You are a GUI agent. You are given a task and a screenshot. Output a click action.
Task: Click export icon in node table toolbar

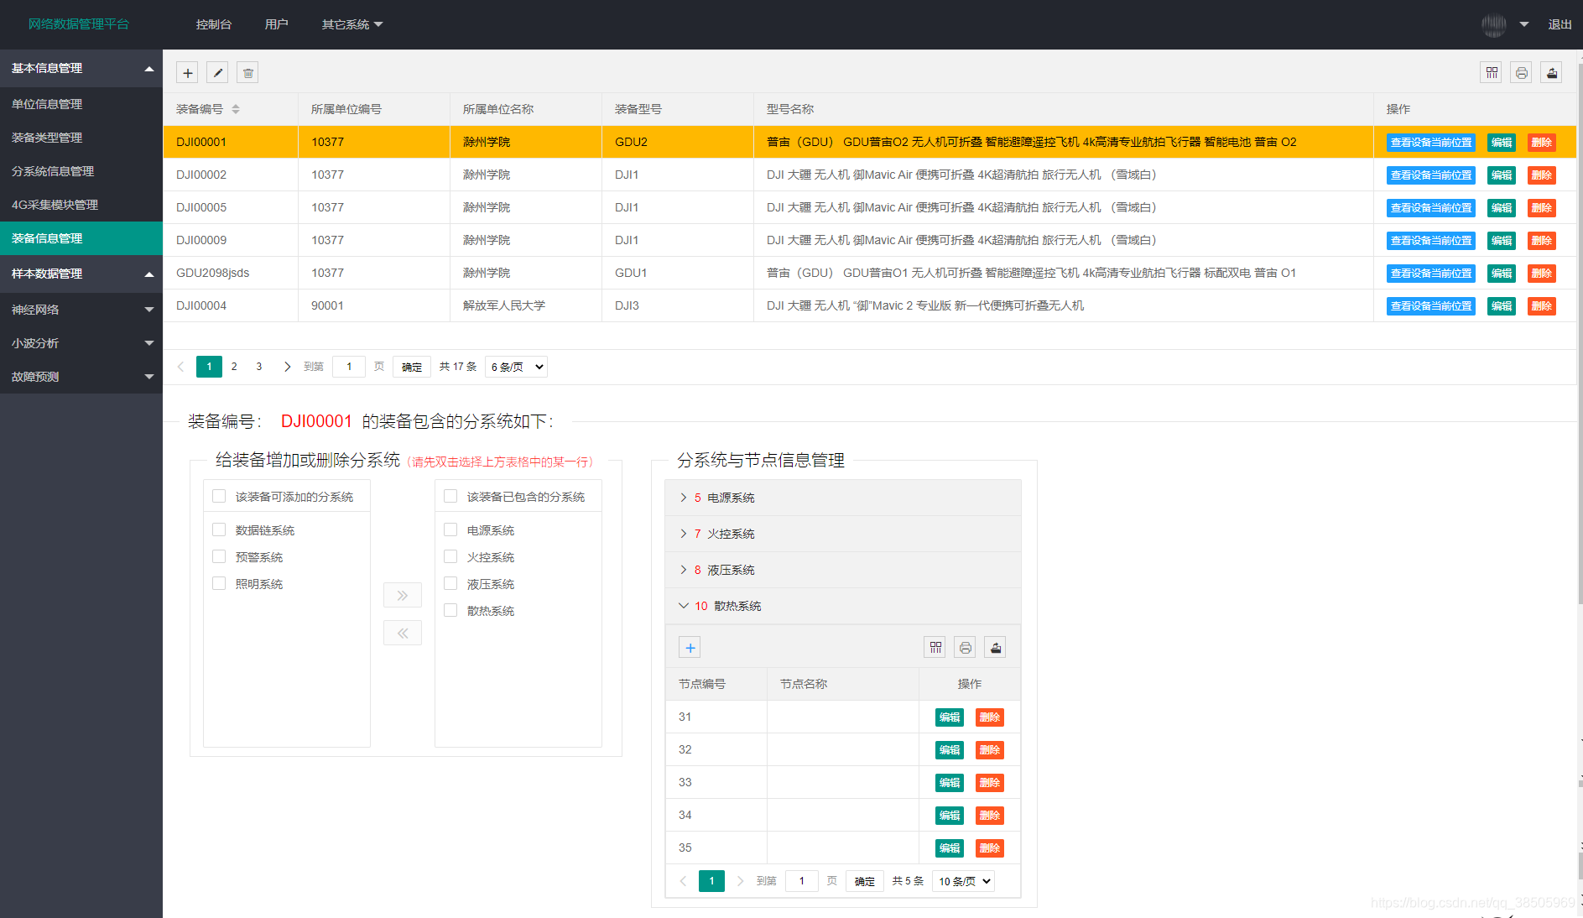click(x=995, y=648)
